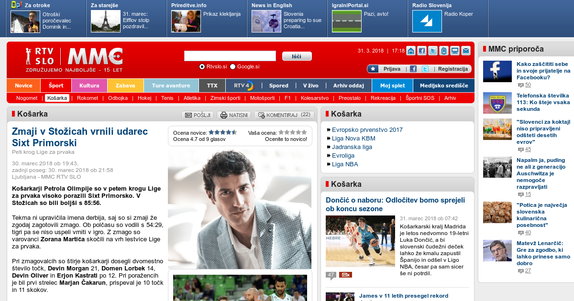Expand the Jadranska liga list item
This screenshot has width=574, height=301.
tap(352, 147)
